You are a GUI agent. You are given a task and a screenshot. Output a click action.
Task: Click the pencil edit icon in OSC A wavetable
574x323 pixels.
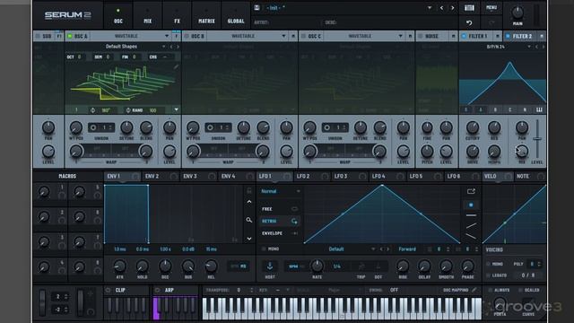(176, 66)
